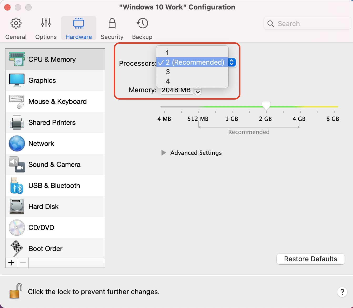Open Sound & Camera settings icon
Viewport: 353px width, 308px height.
coord(17,165)
